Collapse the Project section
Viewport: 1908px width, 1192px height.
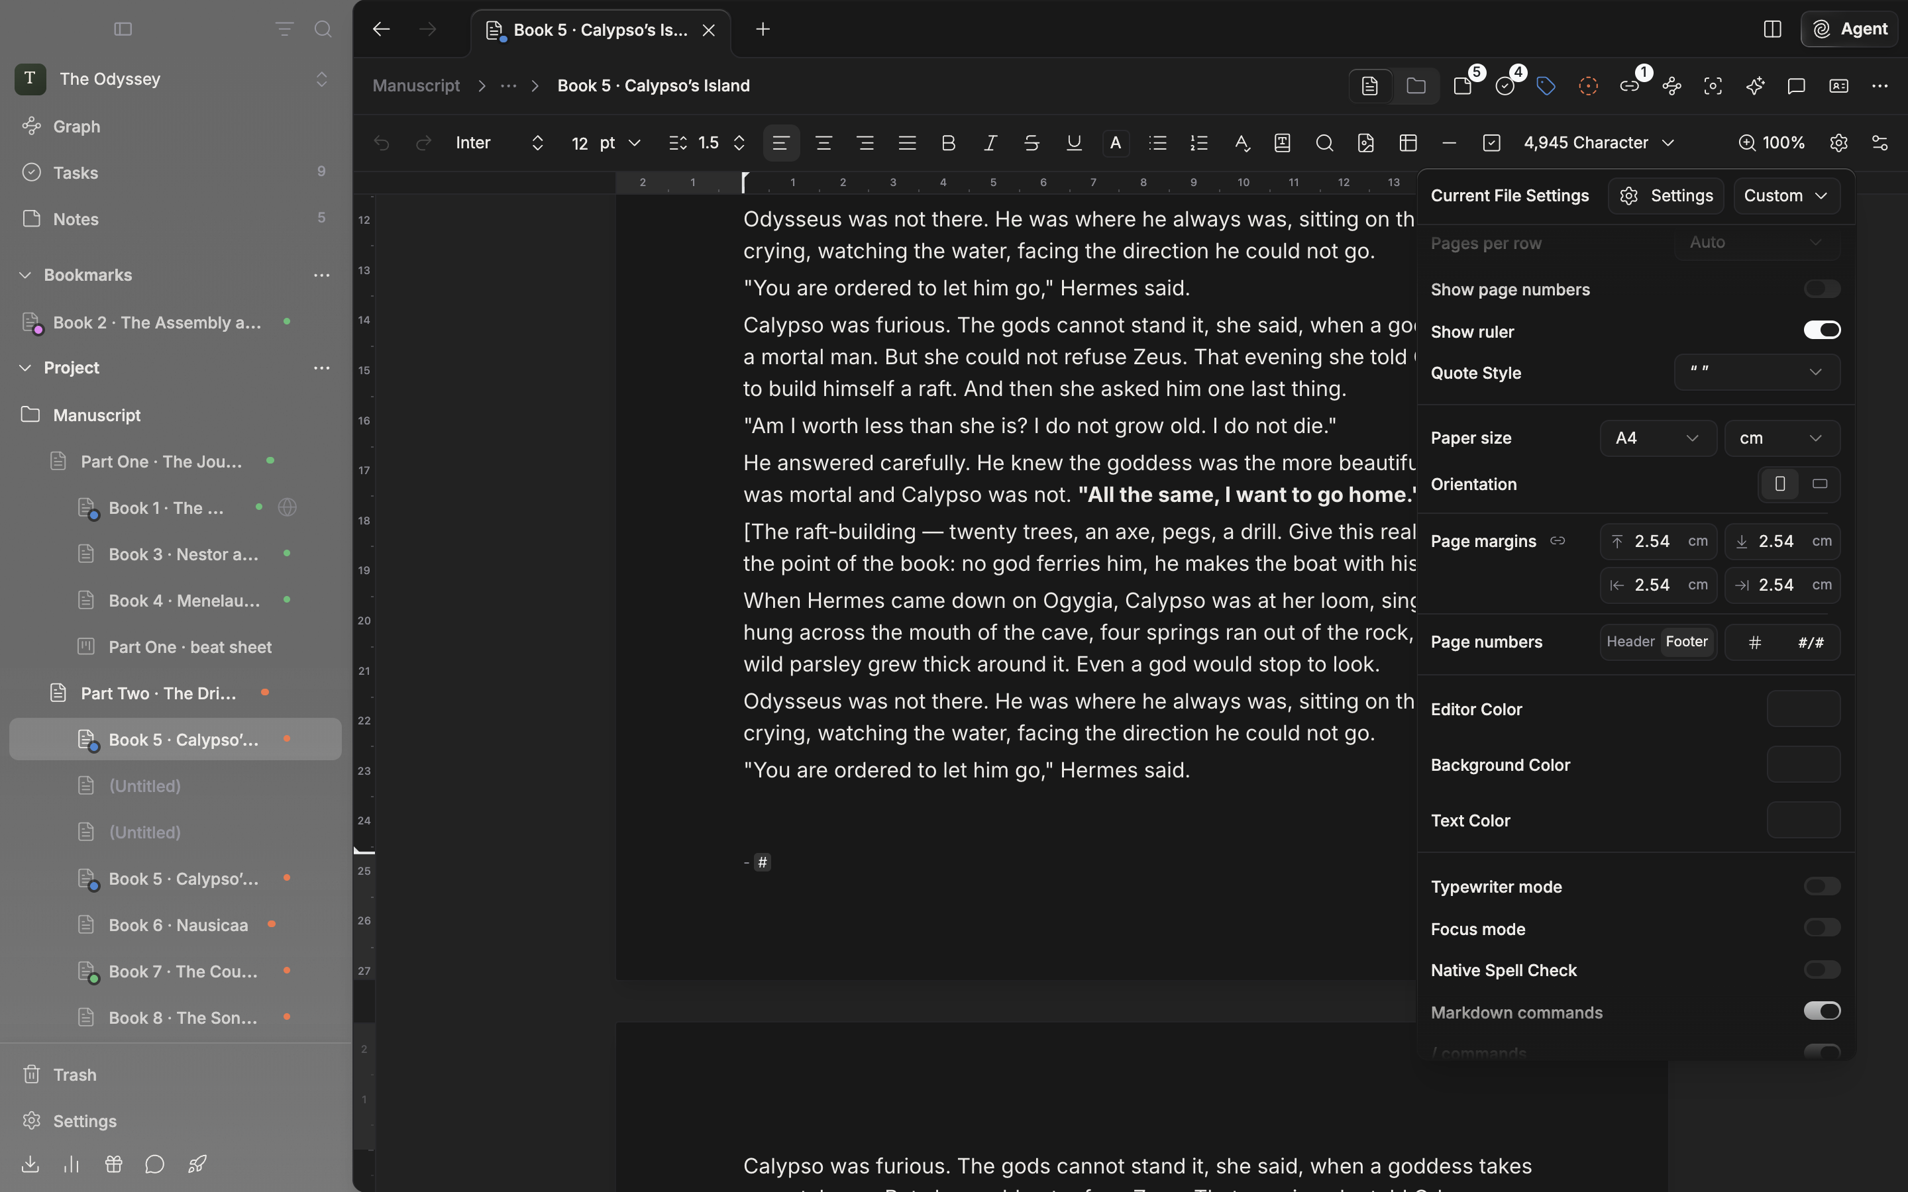click(25, 368)
